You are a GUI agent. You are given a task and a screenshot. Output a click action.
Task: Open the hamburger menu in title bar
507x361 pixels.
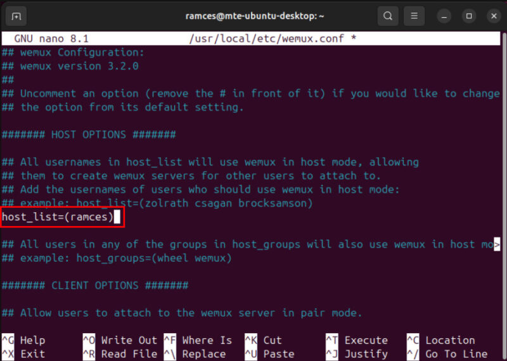[414, 16]
